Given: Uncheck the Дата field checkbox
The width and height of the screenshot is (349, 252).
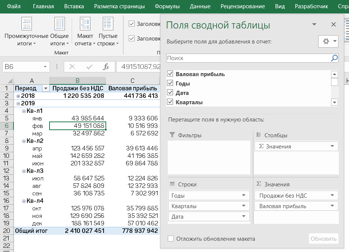Looking at the screenshot, I should (170, 93).
